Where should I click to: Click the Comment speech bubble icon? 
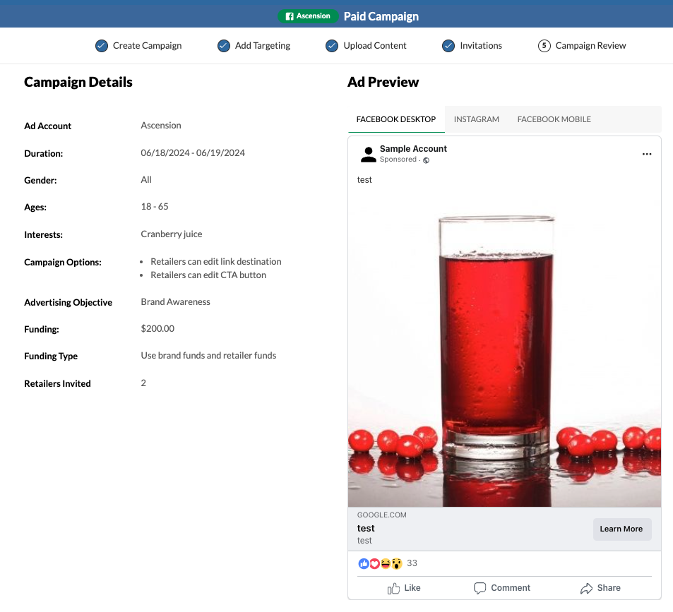tap(480, 588)
